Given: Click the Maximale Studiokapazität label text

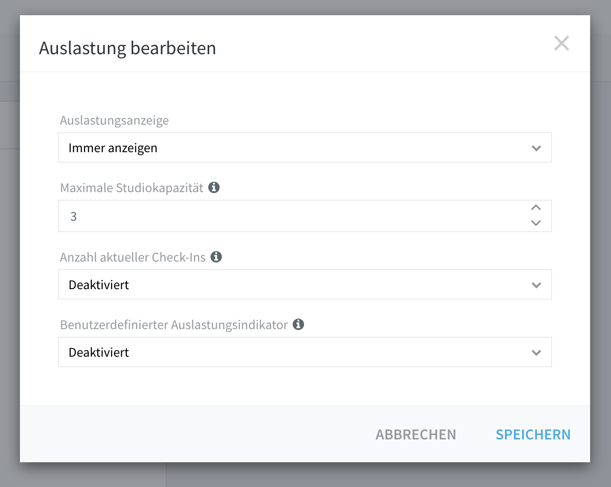Looking at the screenshot, I should coord(132,188).
